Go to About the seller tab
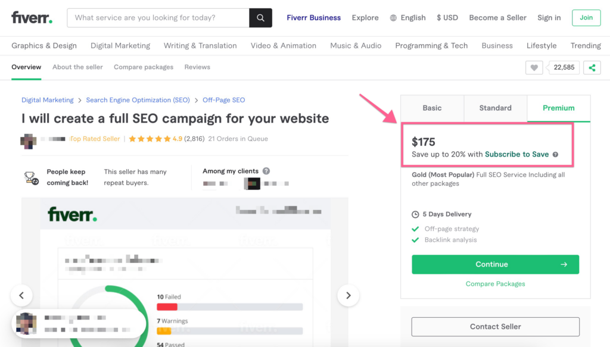Screen dimensions: 610x347 click(77, 67)
